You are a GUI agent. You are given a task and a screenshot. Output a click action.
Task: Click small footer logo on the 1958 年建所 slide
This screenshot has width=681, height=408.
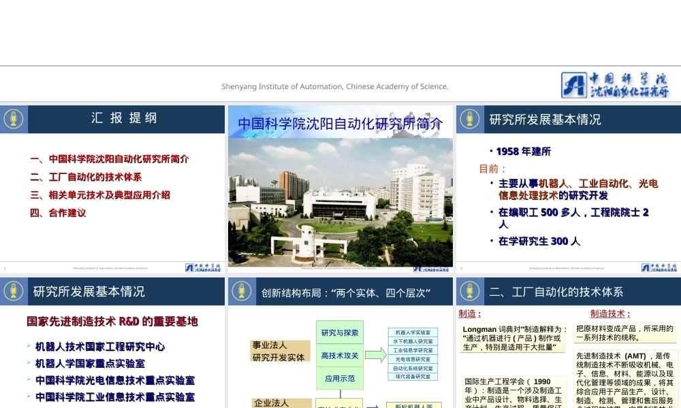[659, 267]
